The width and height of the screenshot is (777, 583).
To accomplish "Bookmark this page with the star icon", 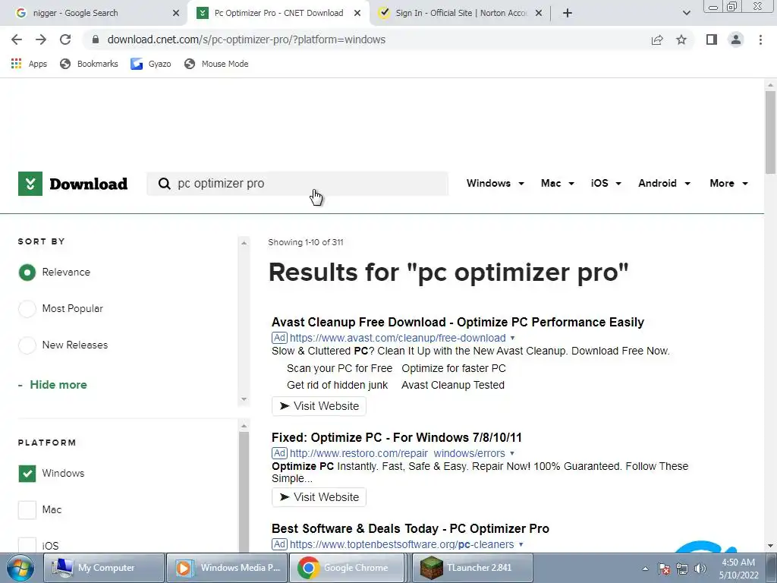I will 681,39.
